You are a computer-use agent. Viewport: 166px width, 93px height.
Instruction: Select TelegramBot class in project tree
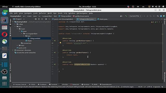tap(35, 38)
